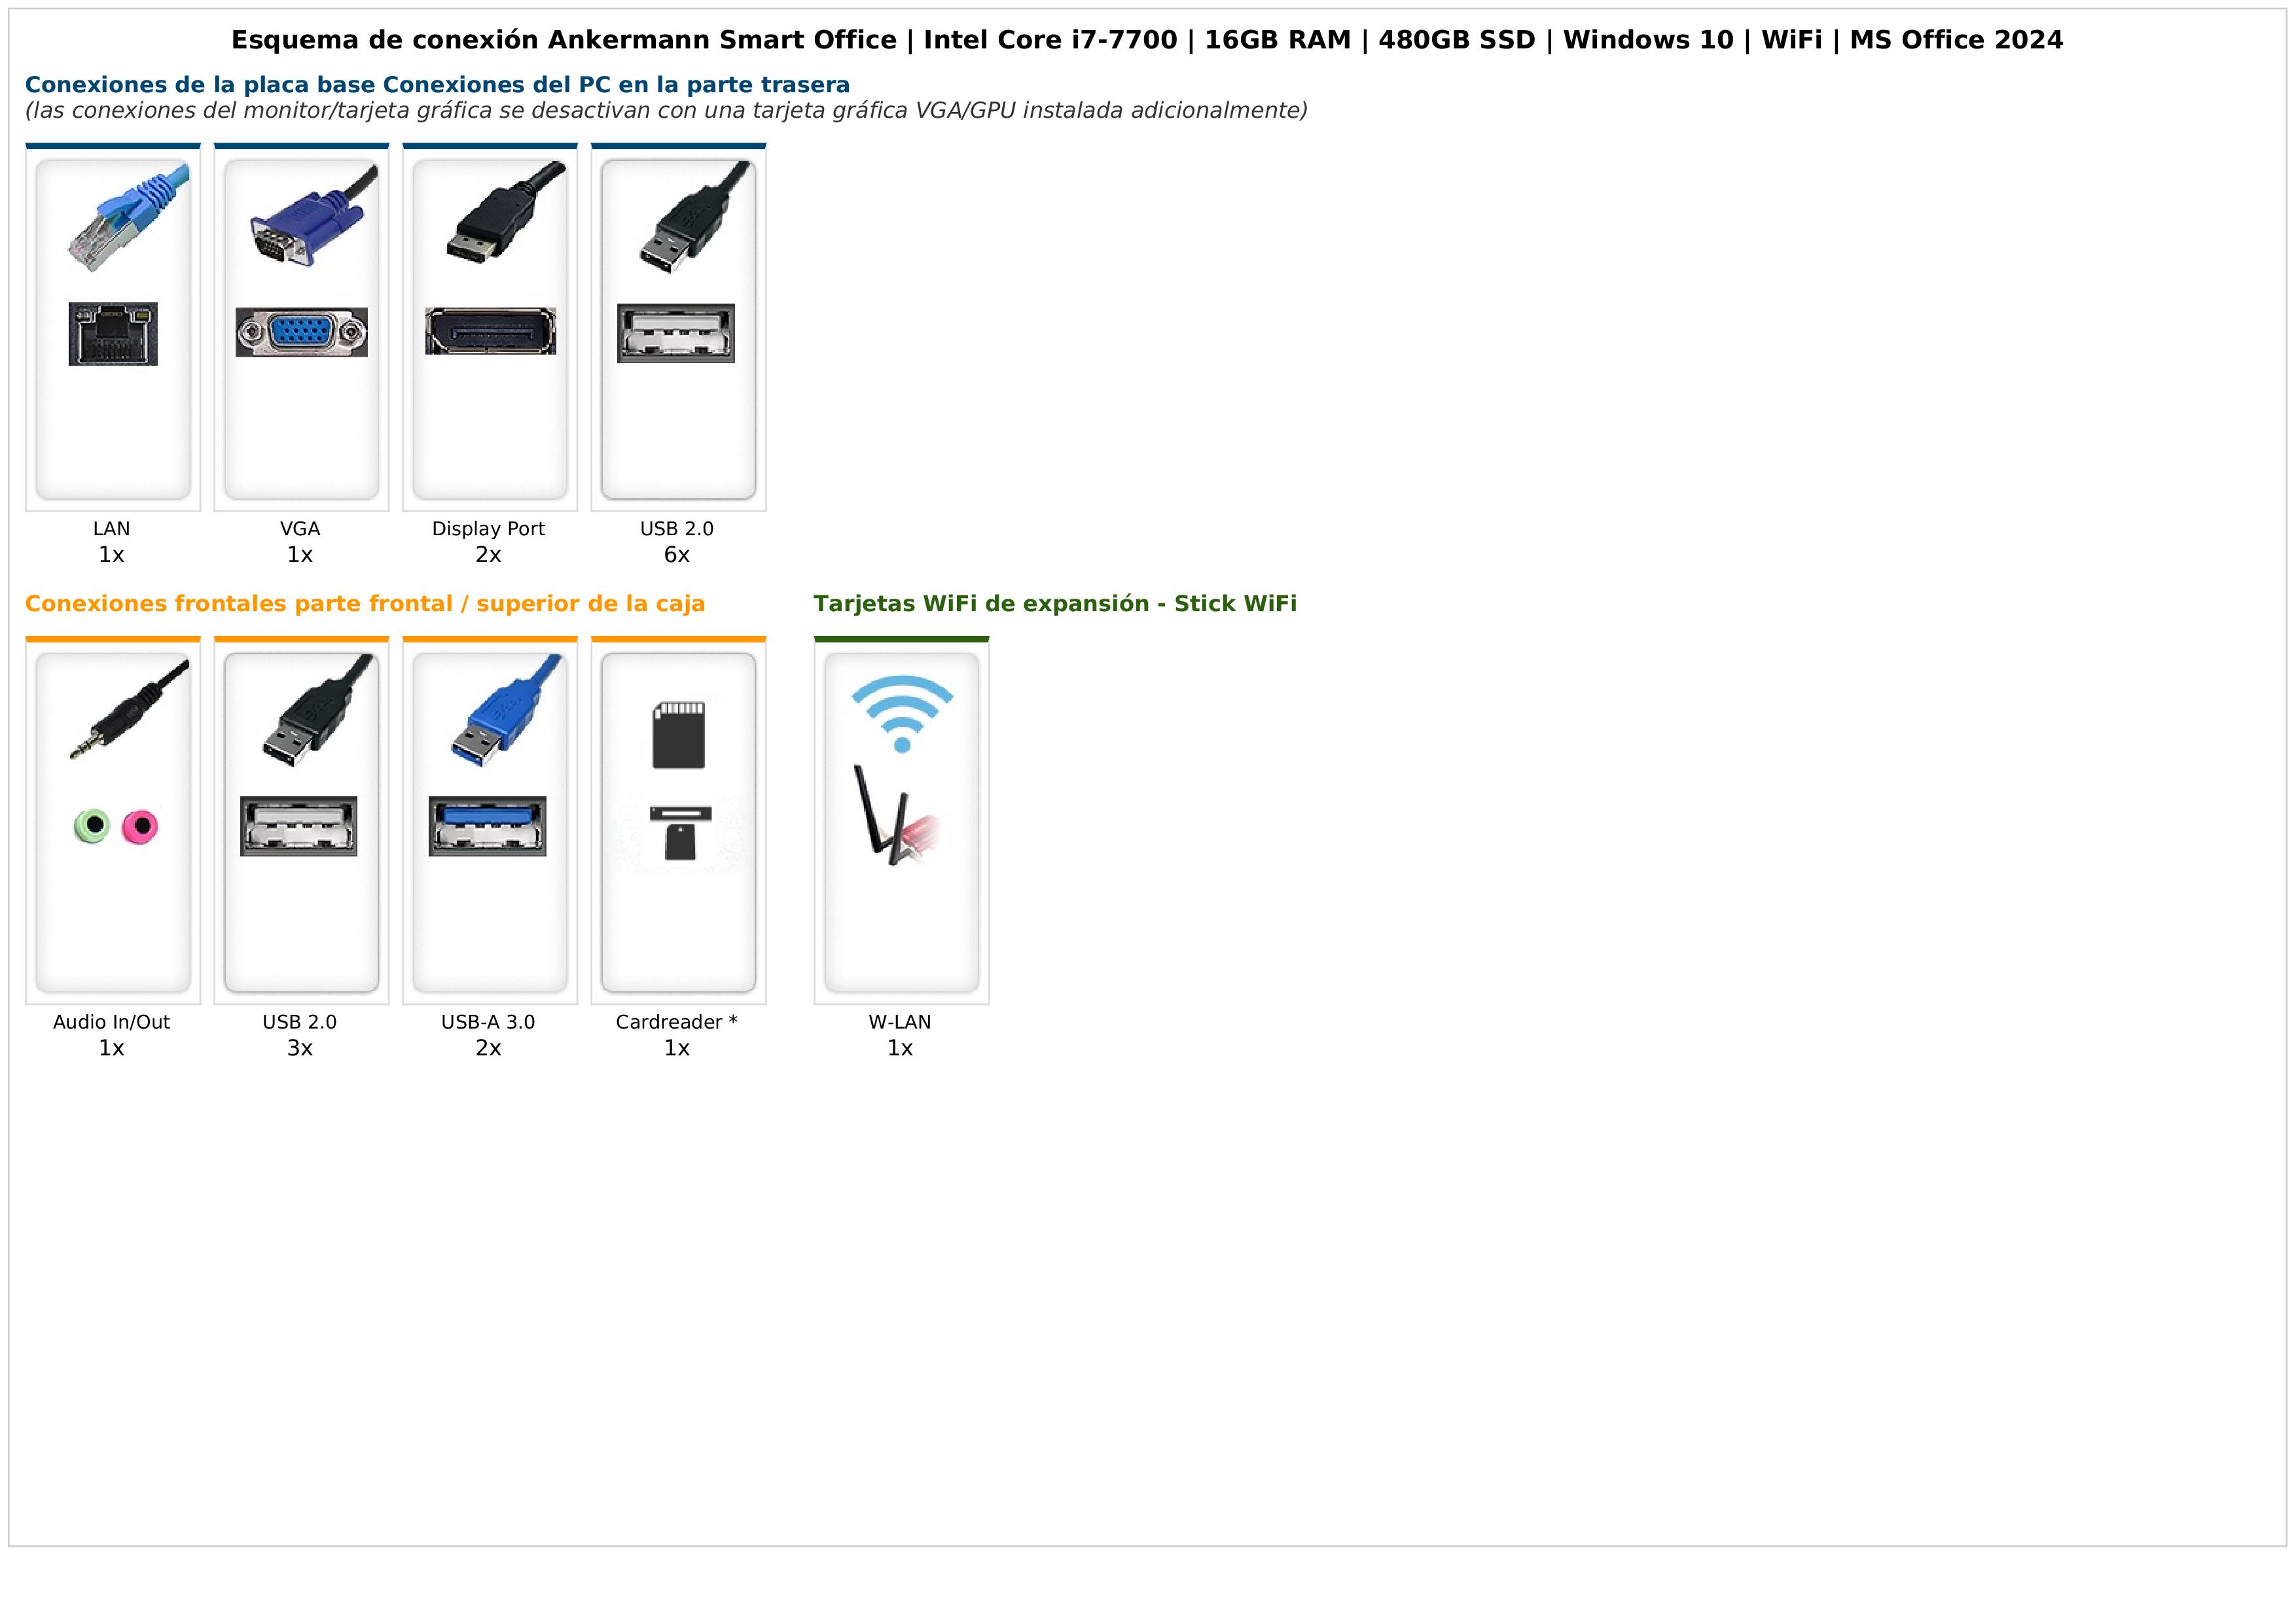Select the W-LAN antenna card image

tap(896, 815)
